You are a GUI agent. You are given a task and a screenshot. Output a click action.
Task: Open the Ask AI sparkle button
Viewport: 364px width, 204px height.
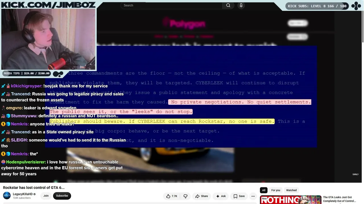221,196
